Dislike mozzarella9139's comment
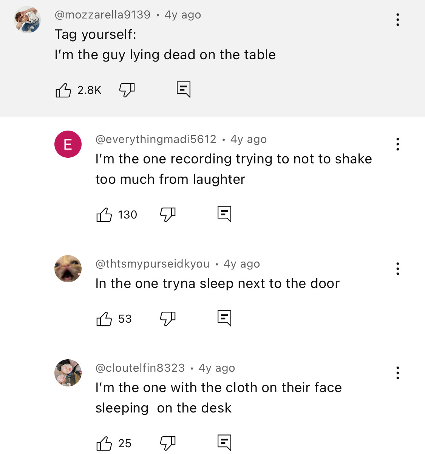Screen dimensions: 425x454 [127, 90]
